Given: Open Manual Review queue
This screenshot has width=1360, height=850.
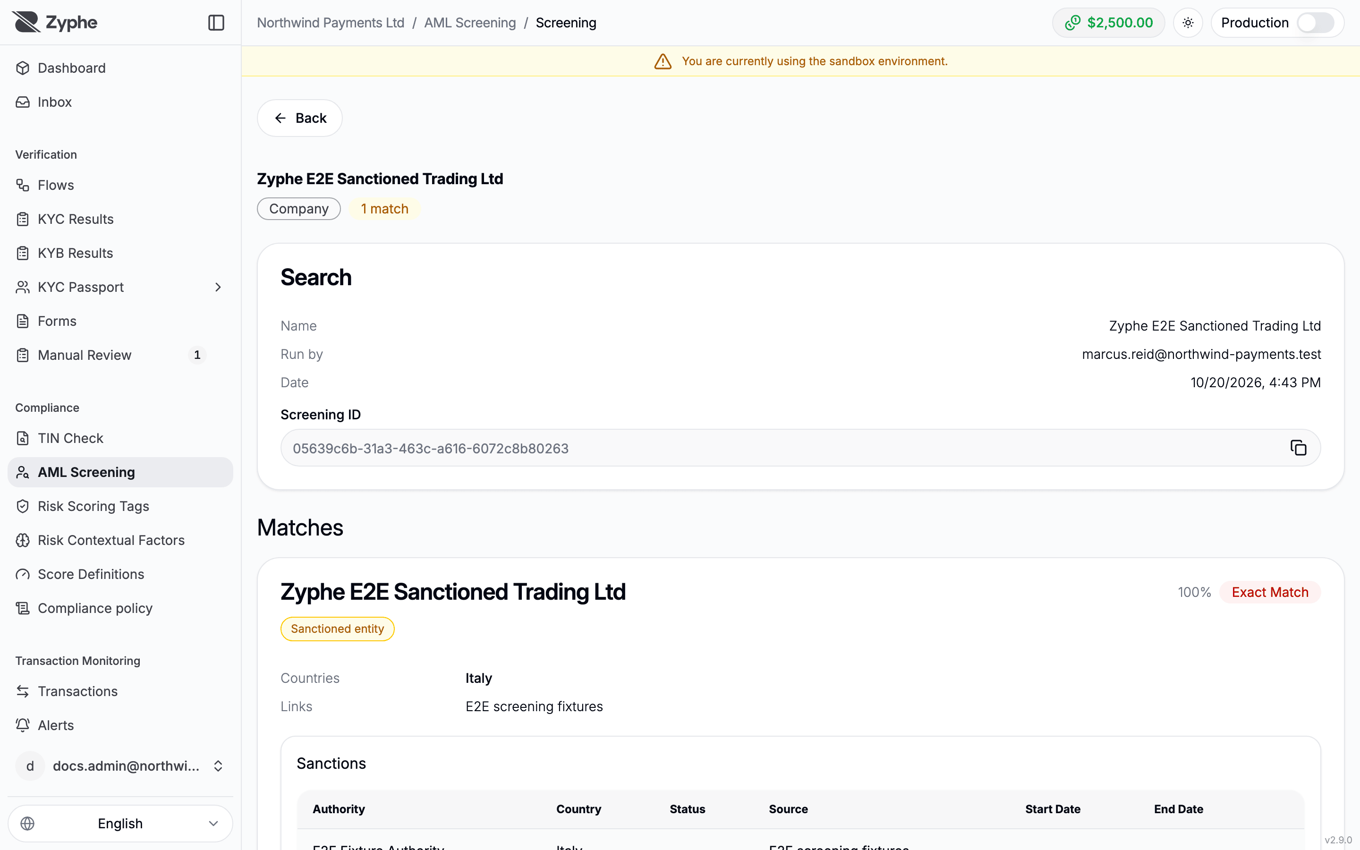Looking at the screenshot, I should pos(120,355).
